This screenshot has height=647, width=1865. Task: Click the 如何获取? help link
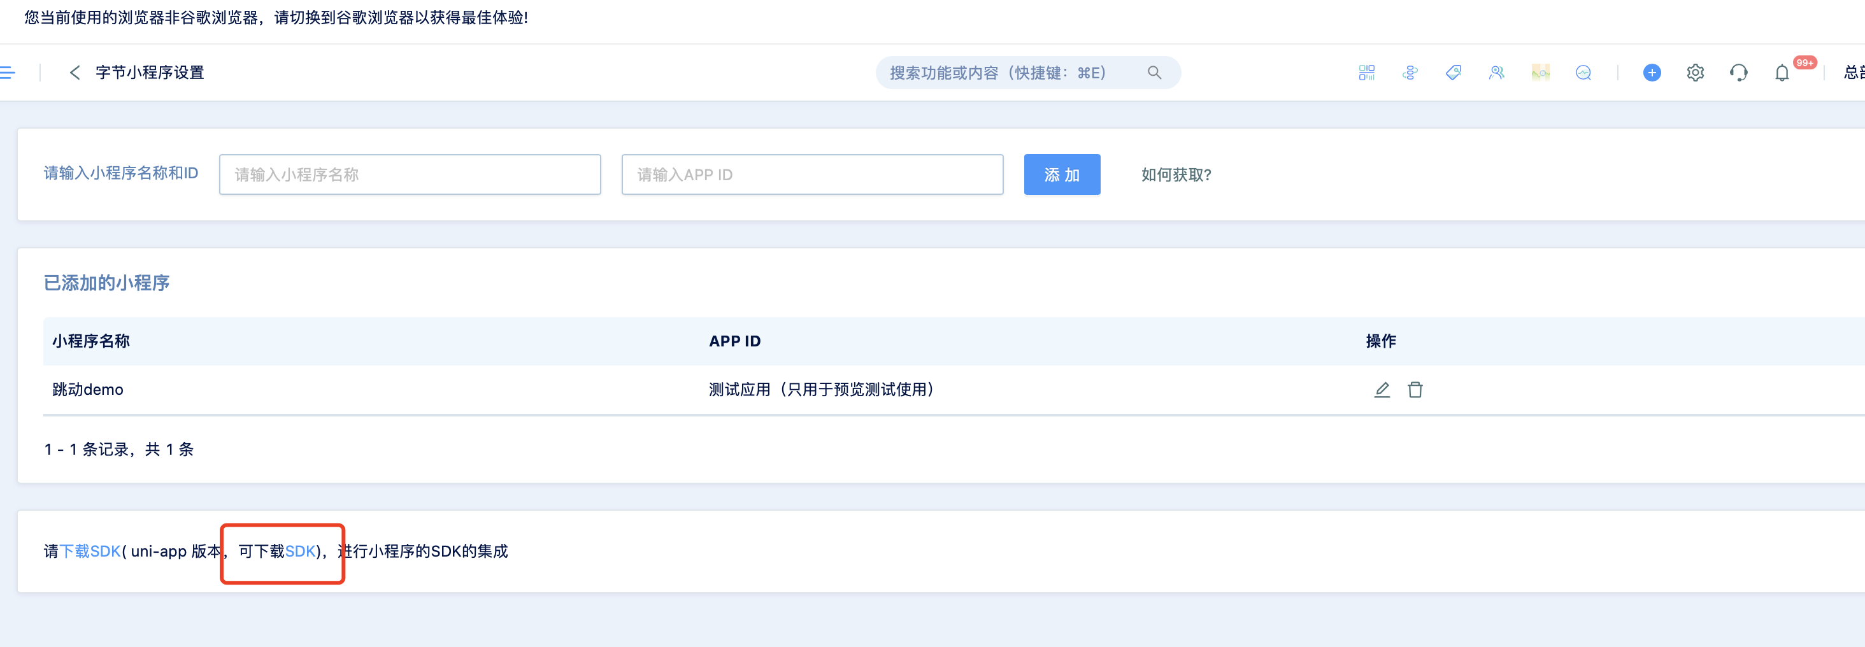(x=1176, y=174)
